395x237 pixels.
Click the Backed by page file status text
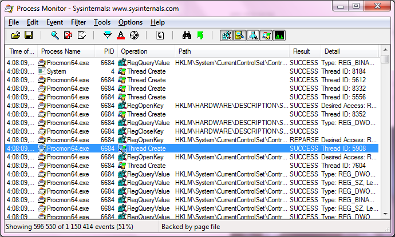191,227
